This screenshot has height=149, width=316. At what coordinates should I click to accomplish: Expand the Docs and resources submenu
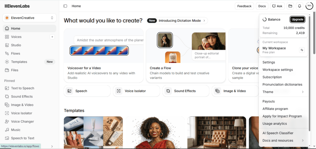pyautogui.click(x=283, y=140)
